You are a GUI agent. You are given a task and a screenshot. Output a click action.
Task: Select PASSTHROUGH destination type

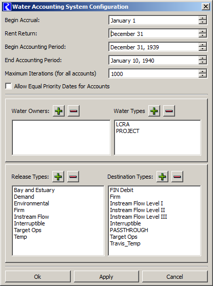tap(129, 230)
